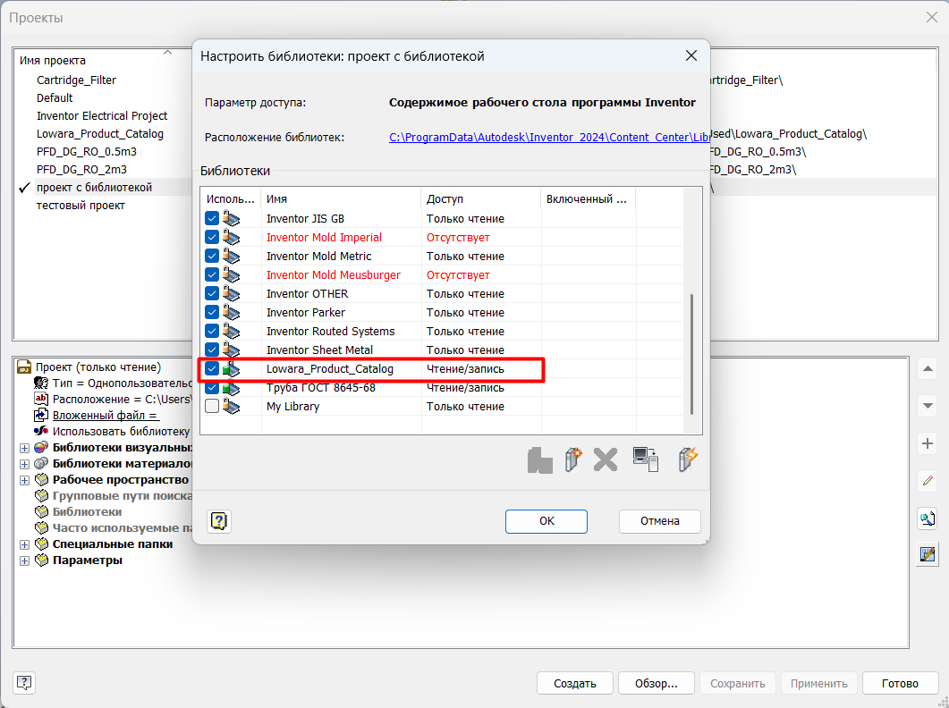Click the Проект (только чтение) icon

(24, 367)
